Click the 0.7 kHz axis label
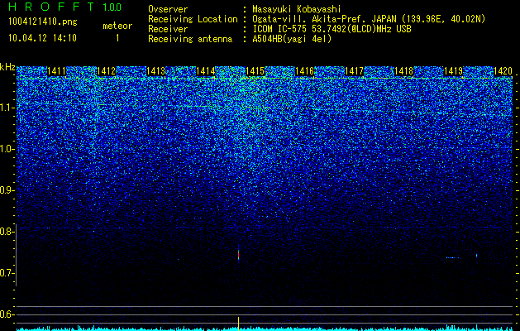520x331 pixels. (x=7, y=273)
